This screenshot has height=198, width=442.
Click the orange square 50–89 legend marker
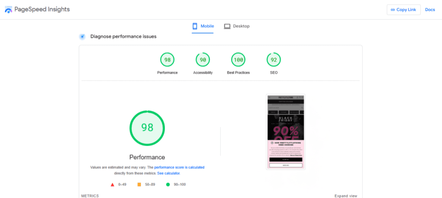[x=139, y=185]
